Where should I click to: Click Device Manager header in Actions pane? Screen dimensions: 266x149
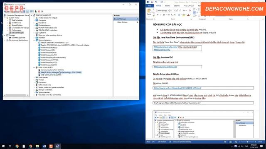click(126, 19)
